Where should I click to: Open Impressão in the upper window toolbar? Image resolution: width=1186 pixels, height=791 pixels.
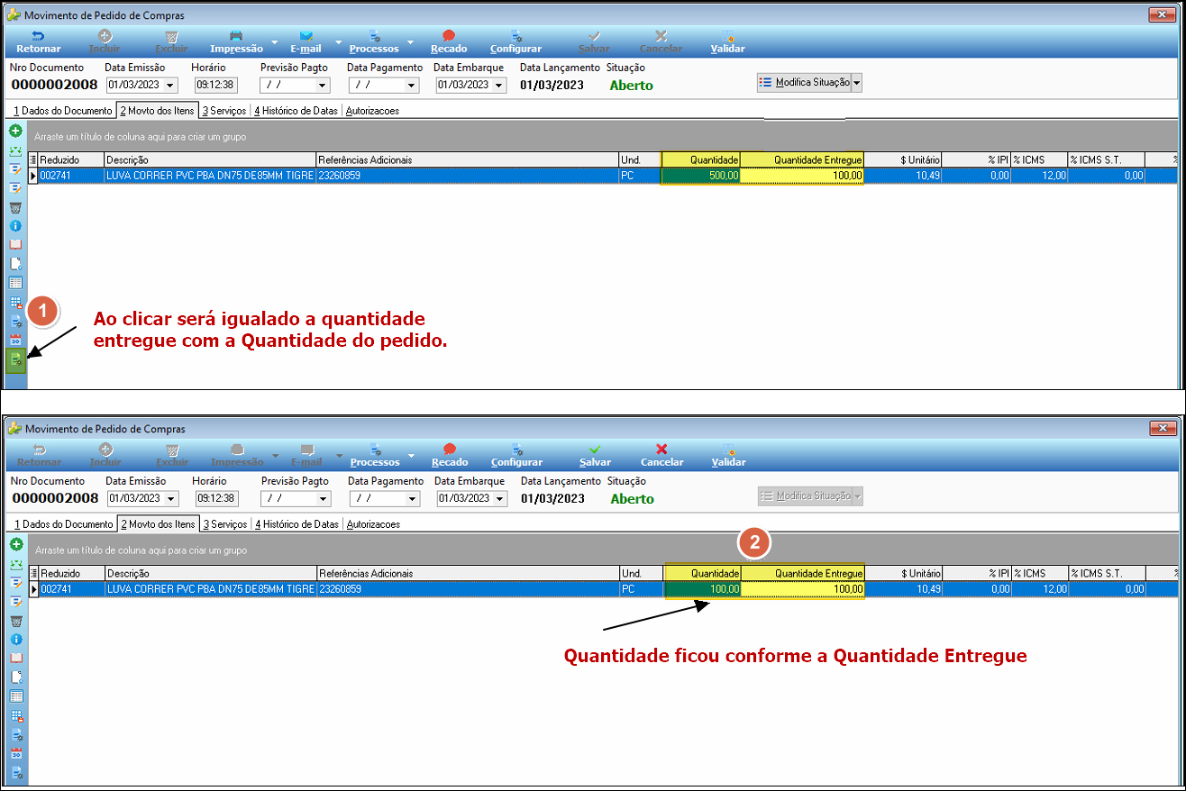[x=236, y=42]
